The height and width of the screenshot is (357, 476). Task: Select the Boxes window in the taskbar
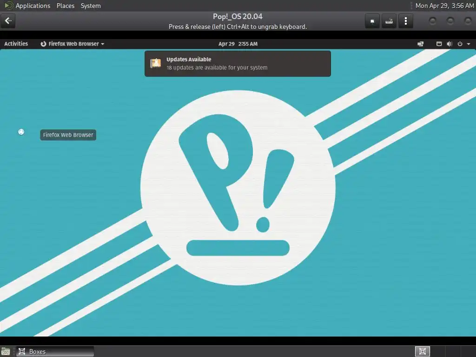(x=55, y=351)
